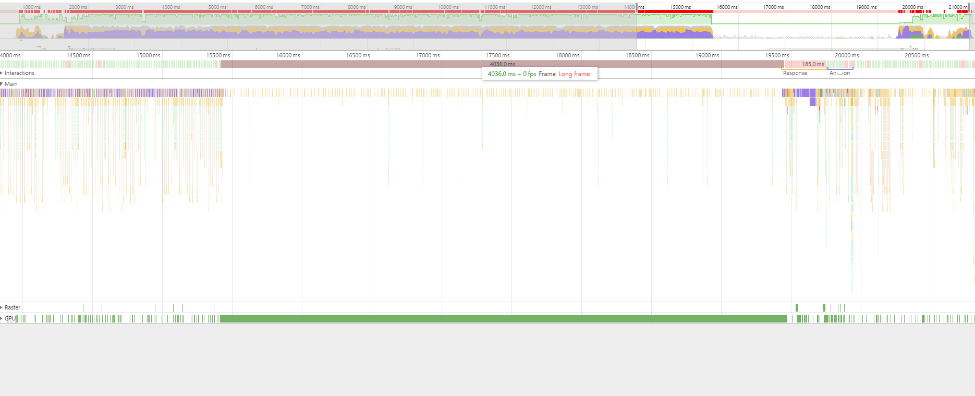Click the 5000 ms mark on overview ruler

[217, 7]
